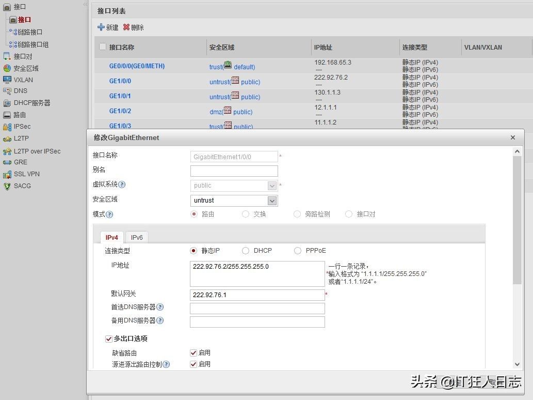Click the trust zone icon in GE0/0/0 row
The image size is (533, 400).
pos(228,65)
